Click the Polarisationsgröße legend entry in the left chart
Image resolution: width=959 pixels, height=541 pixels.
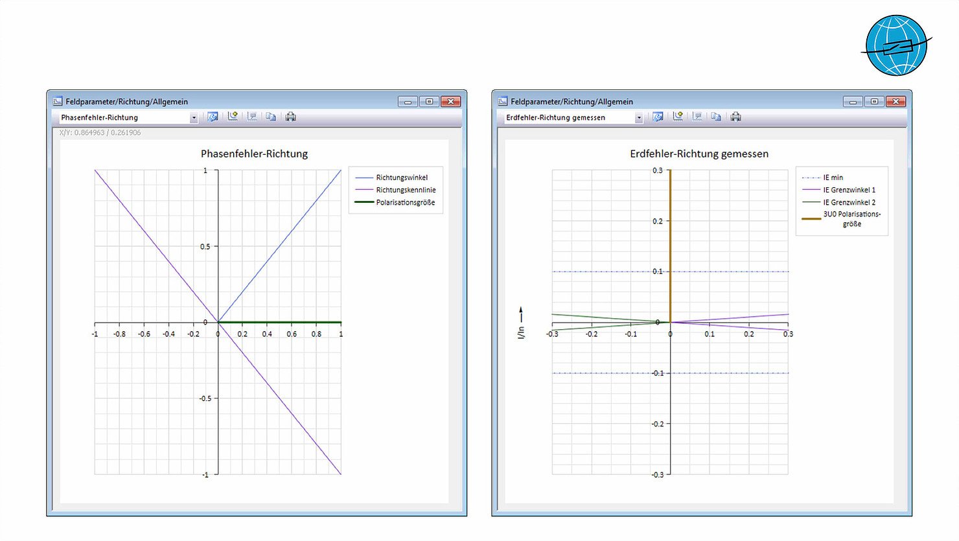(395, 202)
